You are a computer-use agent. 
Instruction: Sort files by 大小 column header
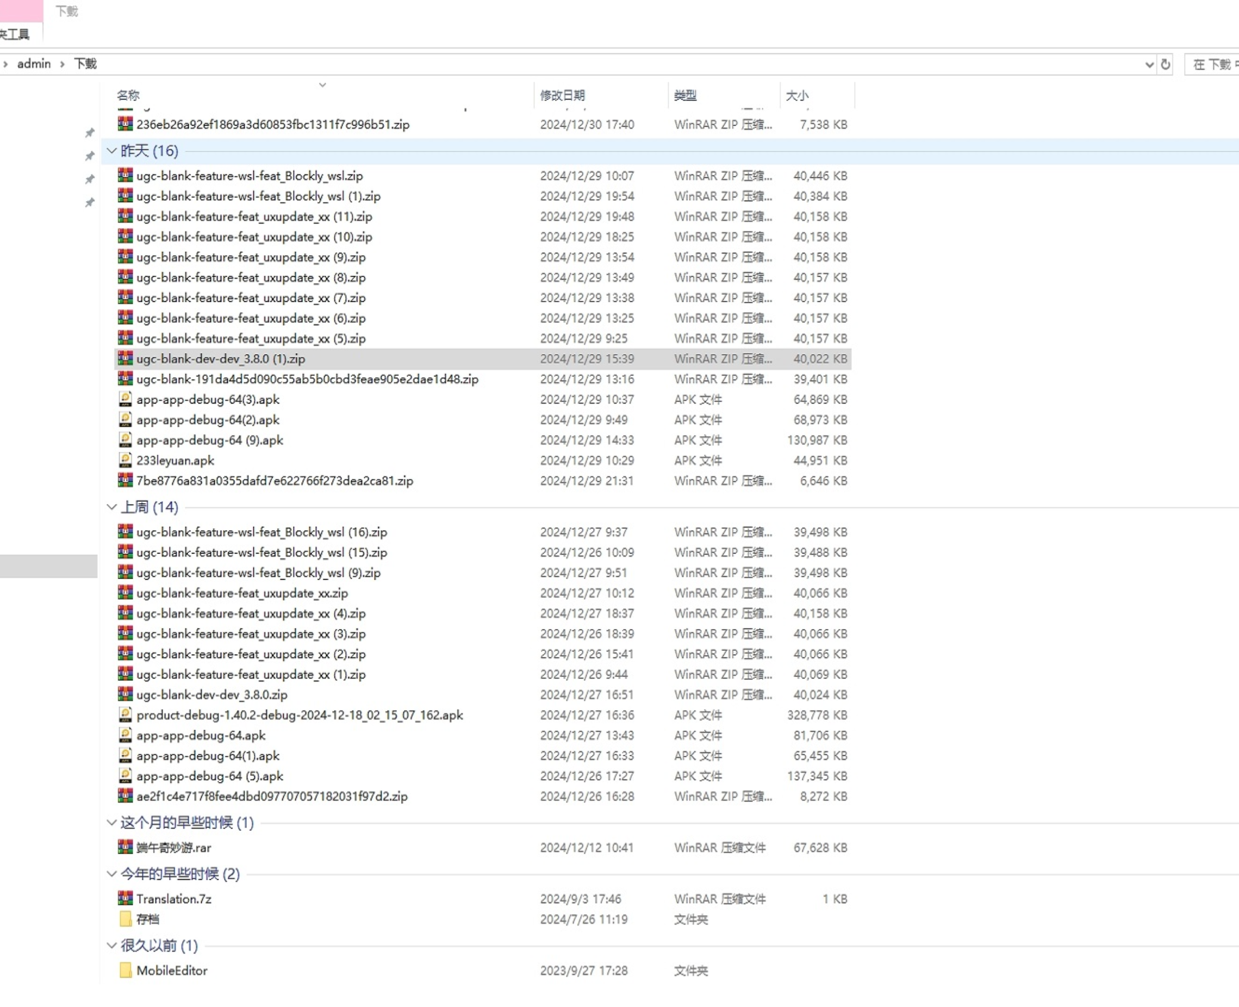pyautogui.click(x=797, y=95)
